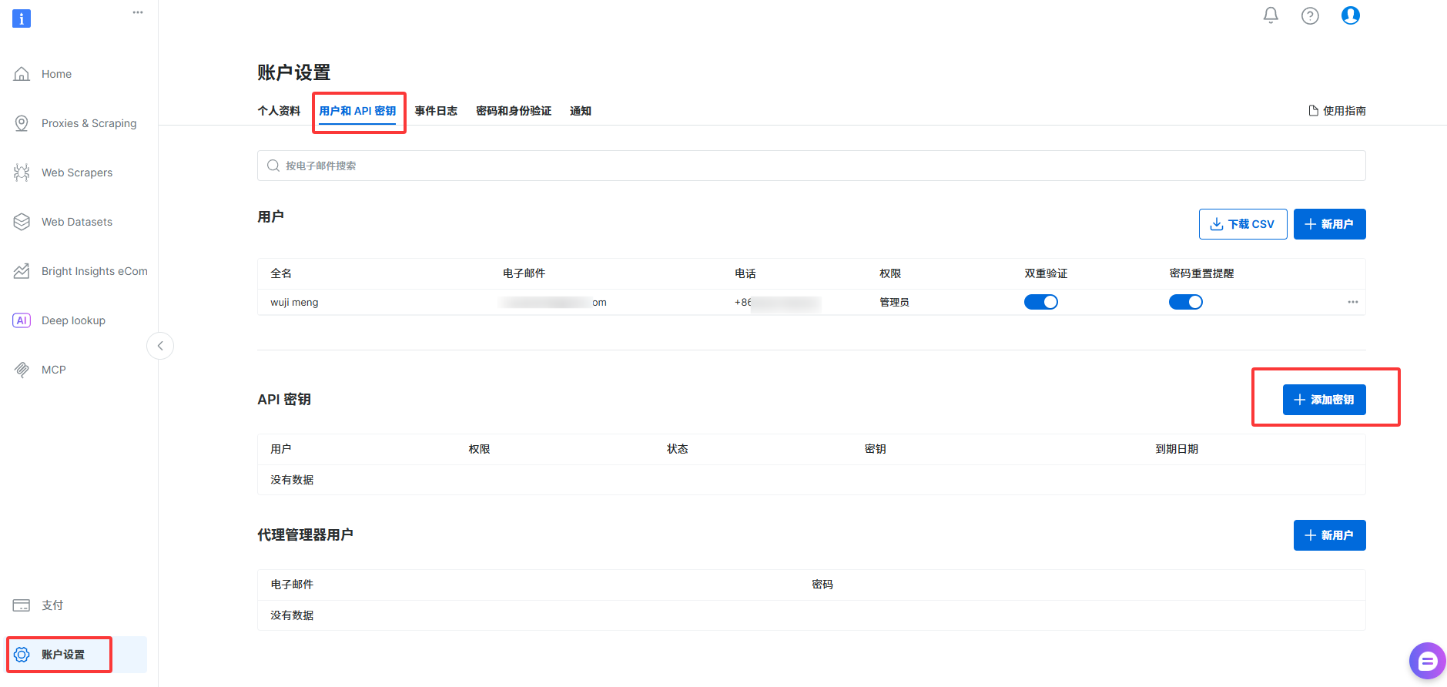Viewport: 1447px width, 687px height.
Task: Open 支付 payment page
Action: [x=52, y=605]
